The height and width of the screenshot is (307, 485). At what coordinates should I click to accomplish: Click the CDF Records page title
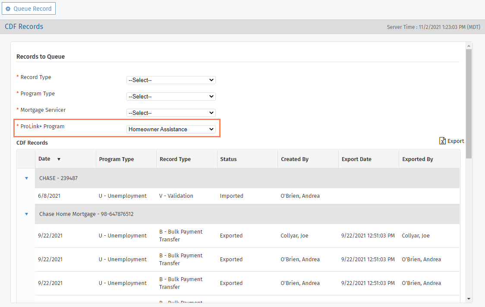coord(24,27)
